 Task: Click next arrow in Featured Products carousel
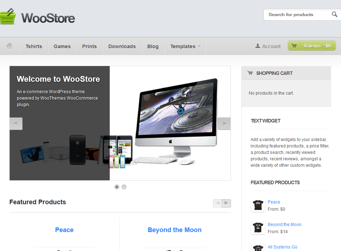226,203
